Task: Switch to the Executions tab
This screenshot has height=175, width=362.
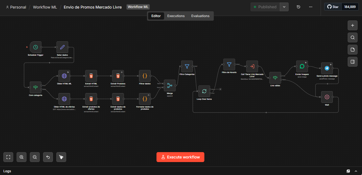Action: (x=176, y=16)
